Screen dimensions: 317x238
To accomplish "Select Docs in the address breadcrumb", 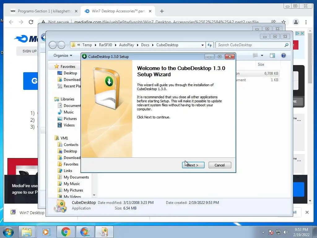I will pos(145,45).
